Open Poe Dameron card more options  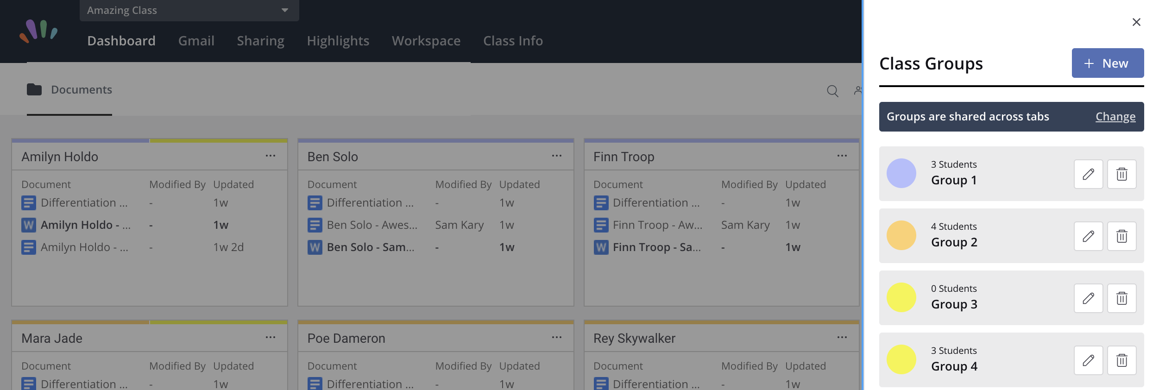pyautogui.click(x=557, y=338)
